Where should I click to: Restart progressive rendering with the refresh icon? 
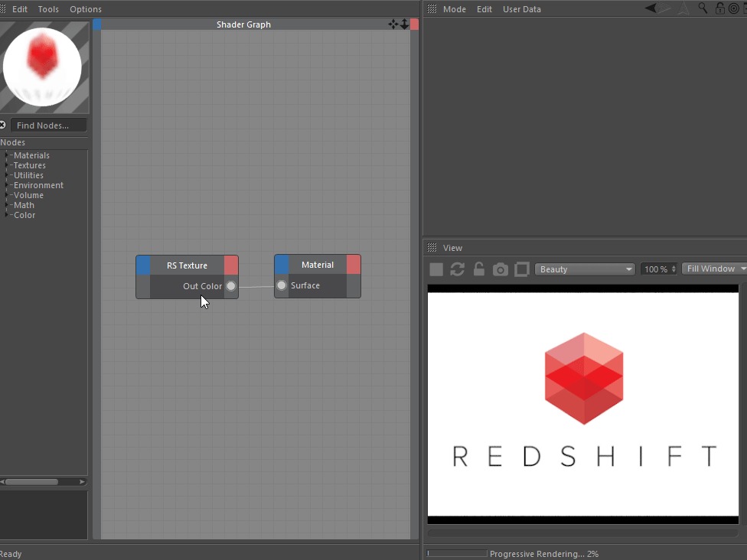457,269
